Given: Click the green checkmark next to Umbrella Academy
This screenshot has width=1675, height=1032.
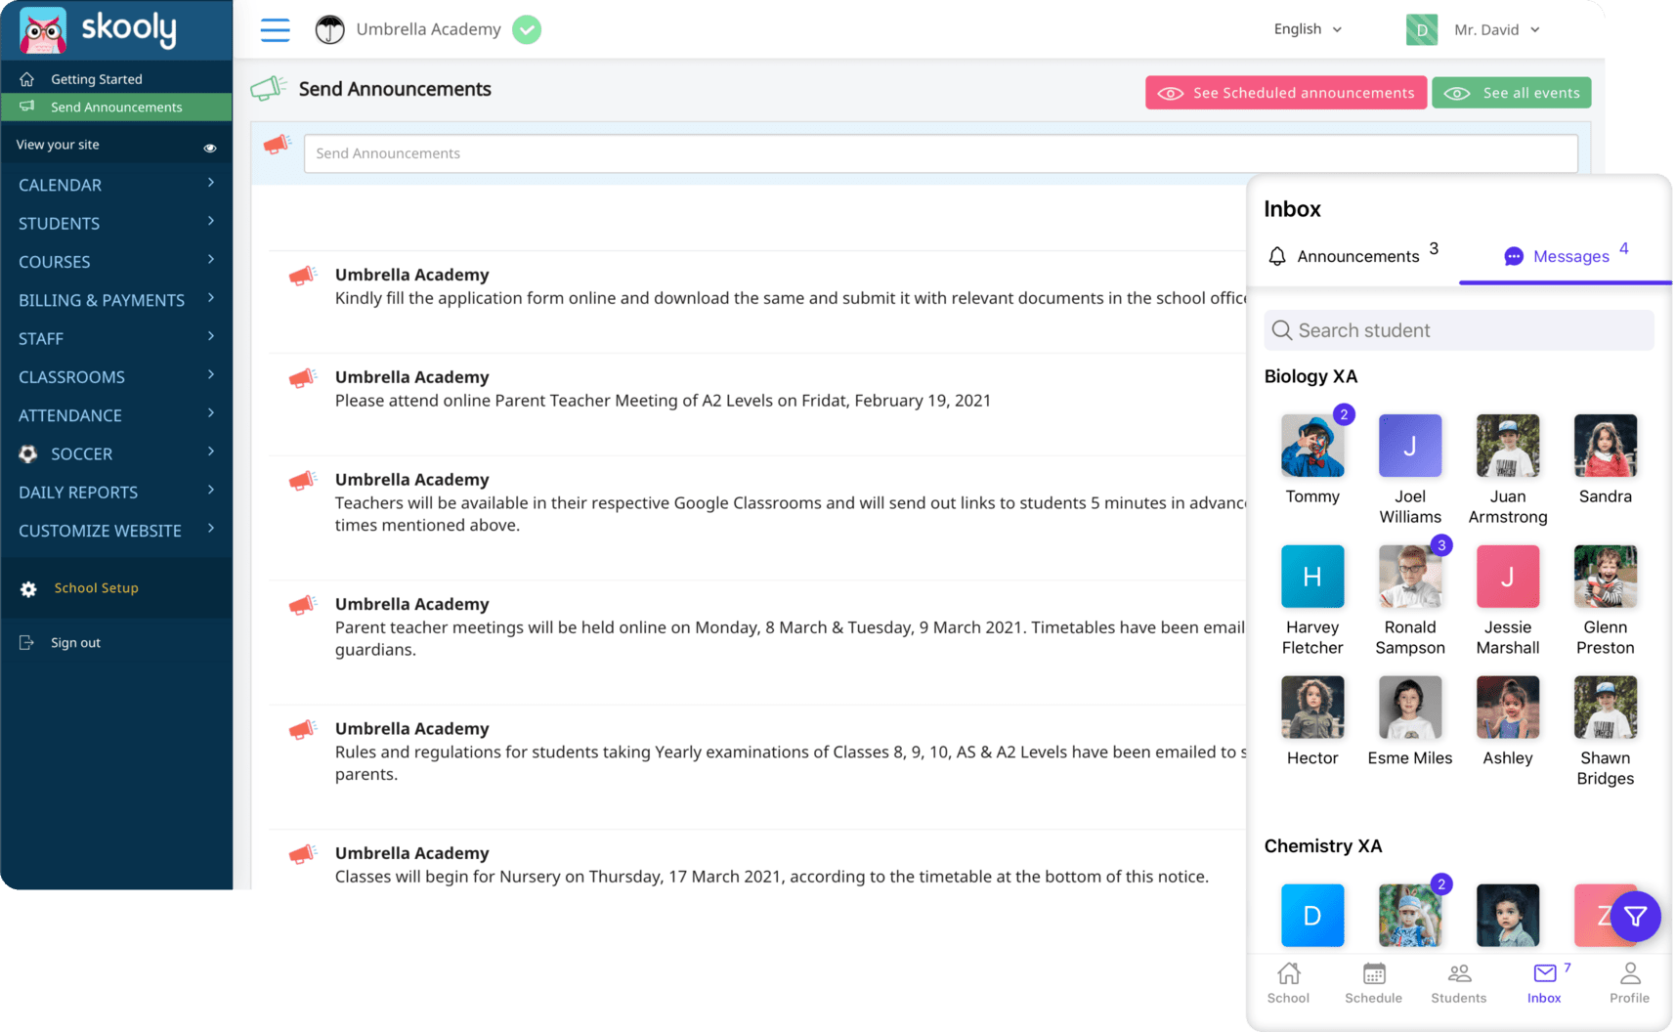Looking at the screenshot, I should (526, 29).
